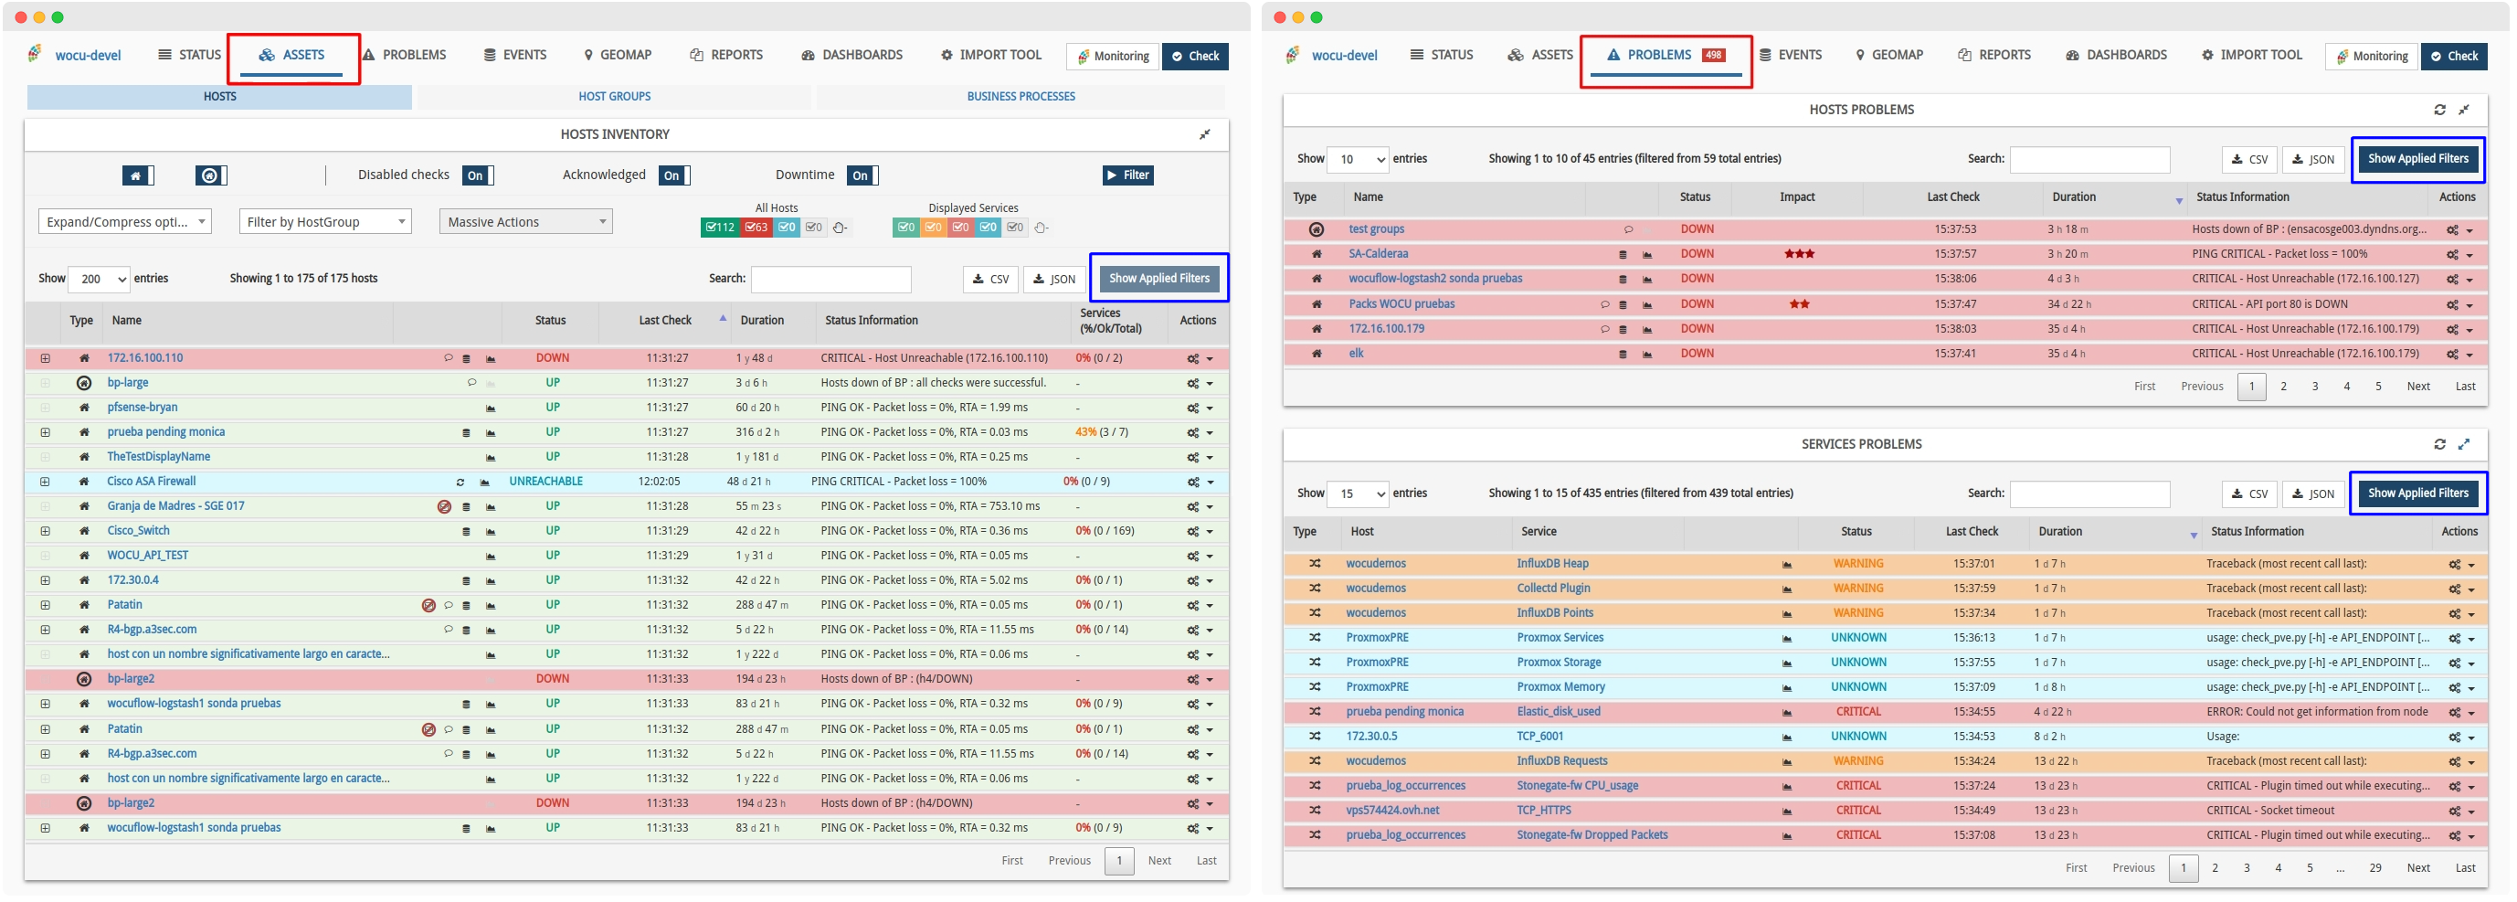
Task: Collapse the Hosts Inventory panel via its compress icon
Action: coord(1206,135)
